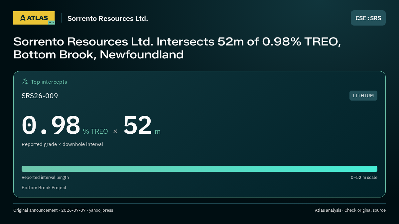Click the 'Reported interval length' label
This screenshot has height=224, width=399.
point(45,178)
